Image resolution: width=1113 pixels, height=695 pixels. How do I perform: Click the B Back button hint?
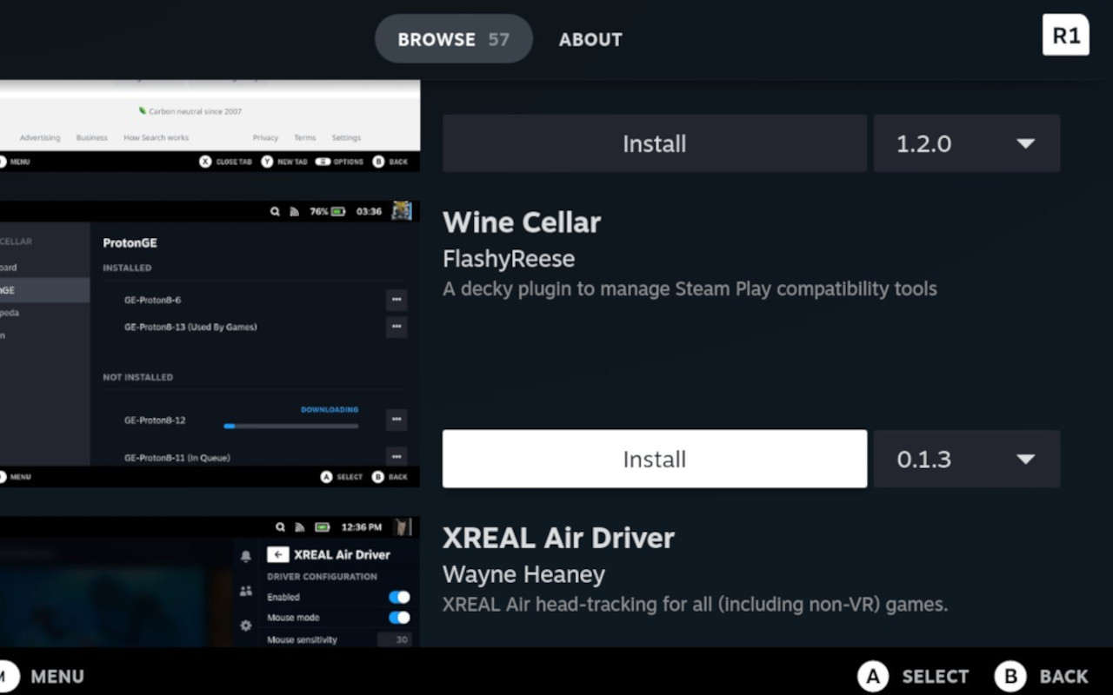tap(1042, 677)
